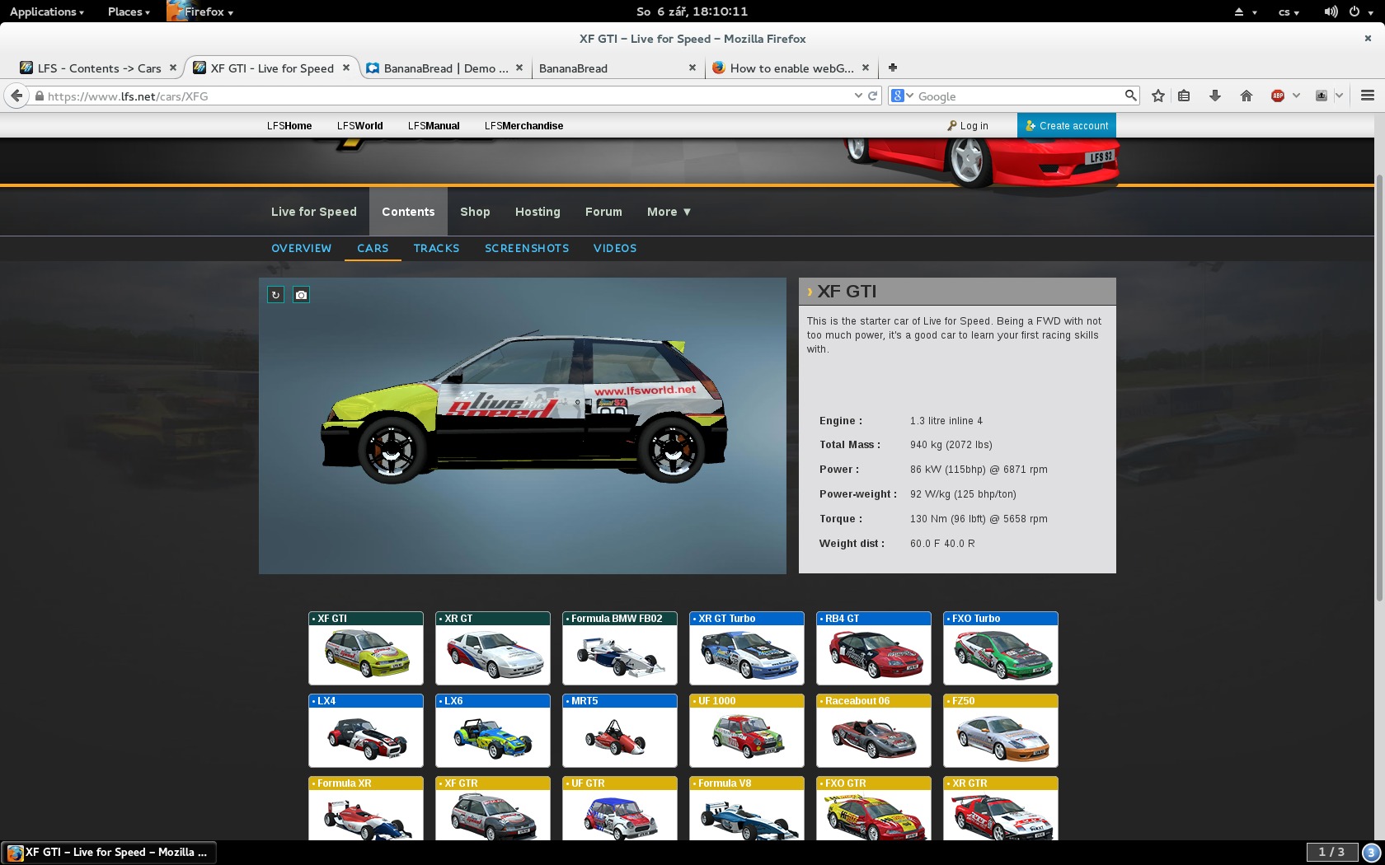The width and height of the screenshot is (1385, 865).
Task: Open the LFSMerchandise link
Action: point(524,126)
